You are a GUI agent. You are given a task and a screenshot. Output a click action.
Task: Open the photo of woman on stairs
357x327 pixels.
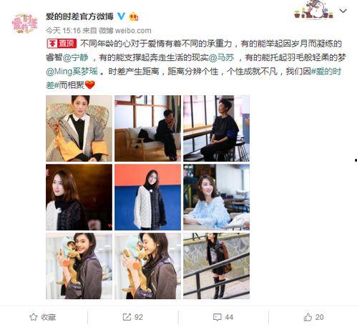(216, 266)
